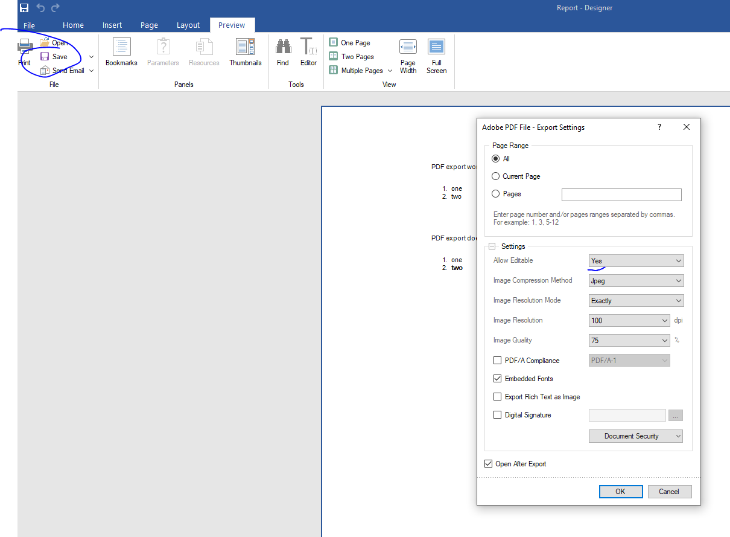This screenshot has height=537, width=730.
Task: Select the Current Page radio button
Action: (x=496, y=176)
